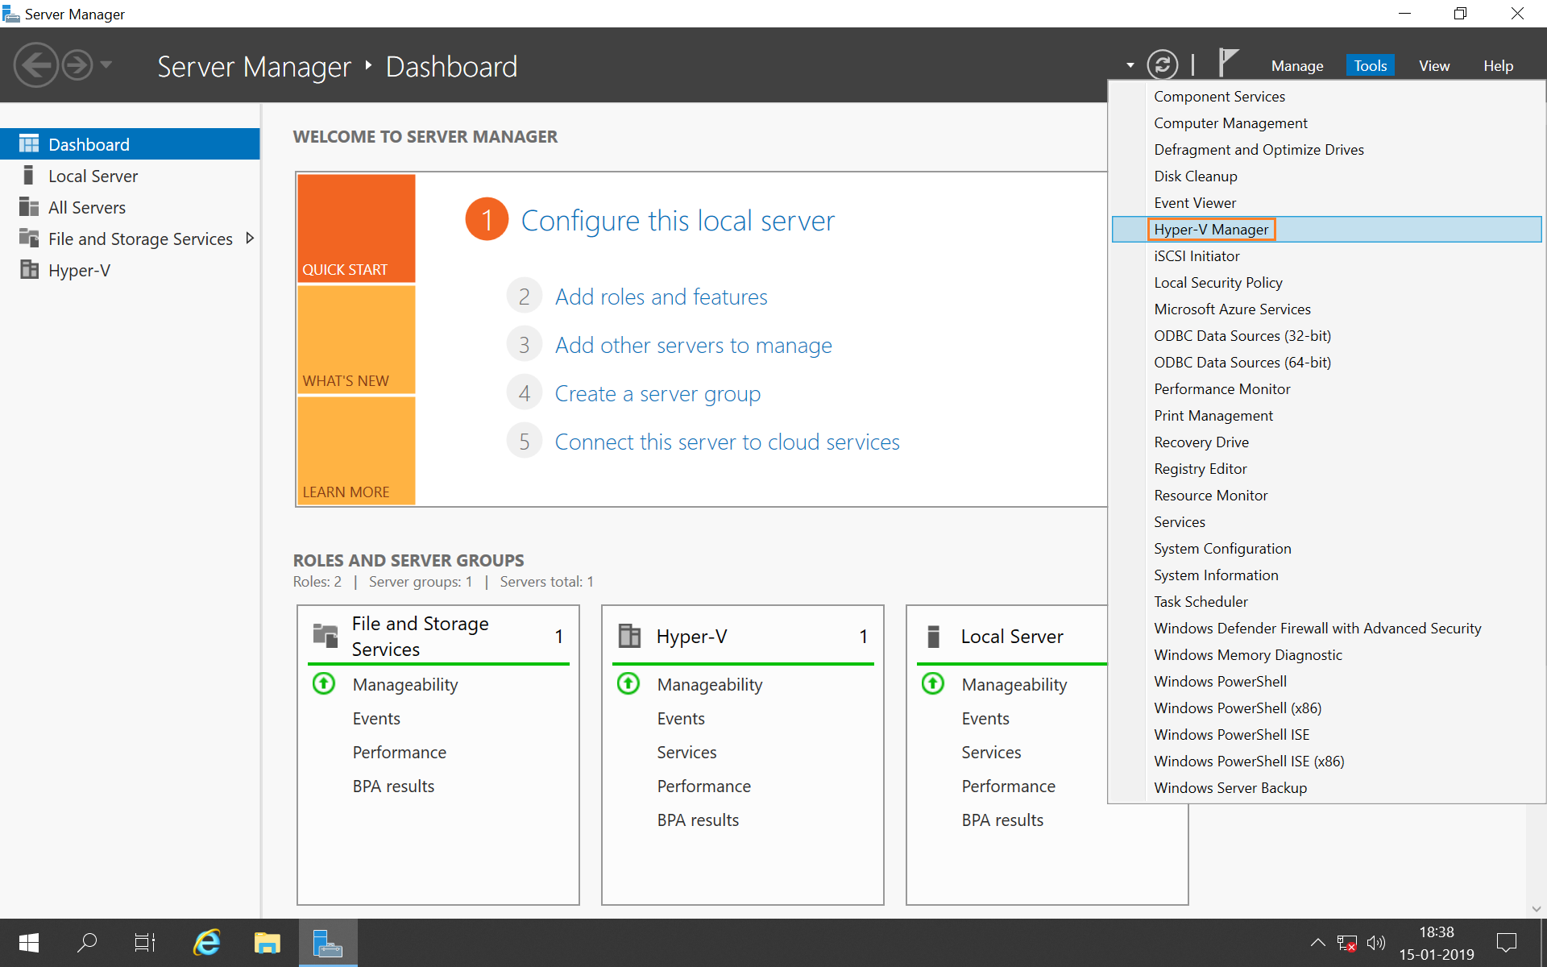Choose Local Security Policy menu entry
Image resolution: width=1547 pixels, height=967 pixels.
click(x=1326, y=283)
